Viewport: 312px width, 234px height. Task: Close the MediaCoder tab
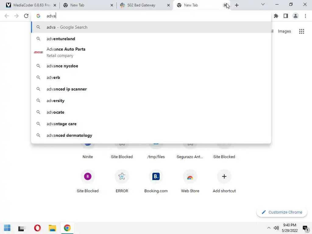click(x=55, y=5)
